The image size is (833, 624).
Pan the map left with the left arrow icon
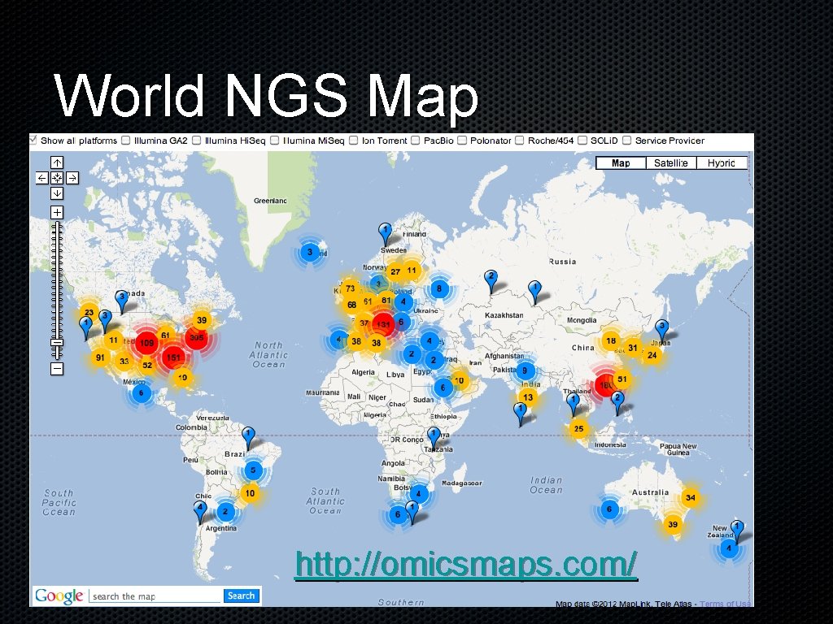coord(41,178)
